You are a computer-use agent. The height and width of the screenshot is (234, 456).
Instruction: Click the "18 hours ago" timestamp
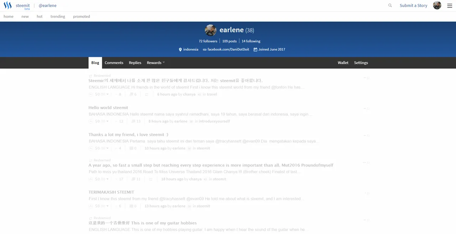point(172,179)
